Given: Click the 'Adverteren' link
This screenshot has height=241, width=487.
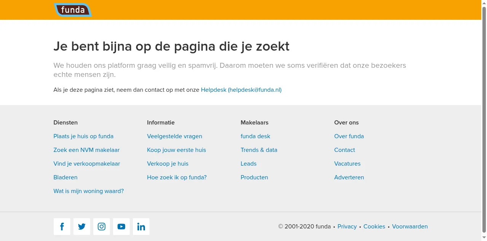Looking at the screenshot, I should point(349,177).
